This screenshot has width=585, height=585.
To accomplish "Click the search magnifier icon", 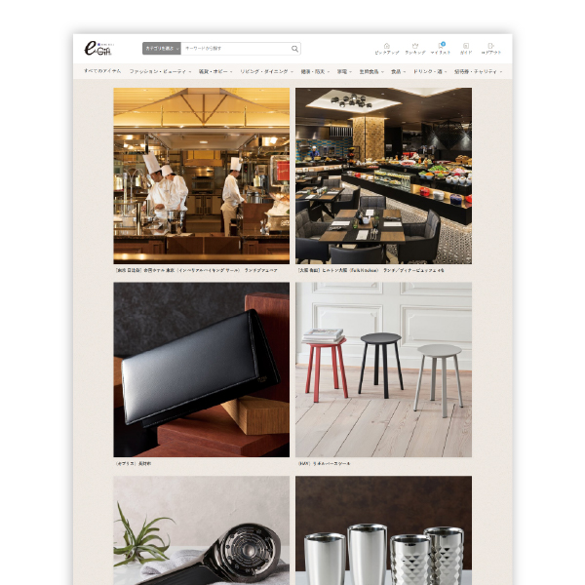I will pyautogui.click(x=294, y=49).
